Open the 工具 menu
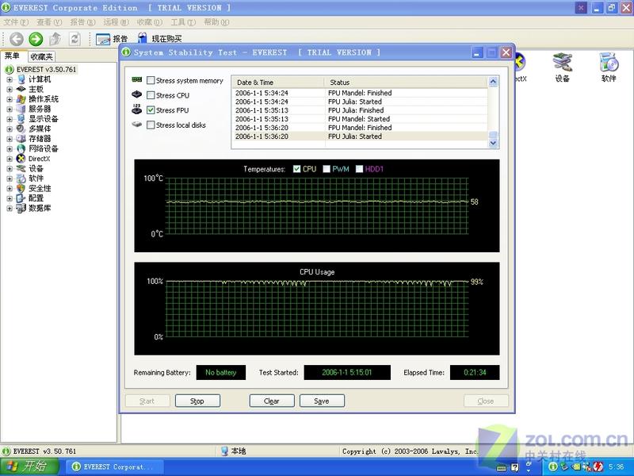The width and height of the screenshot is (634, 476). [183, 22]
